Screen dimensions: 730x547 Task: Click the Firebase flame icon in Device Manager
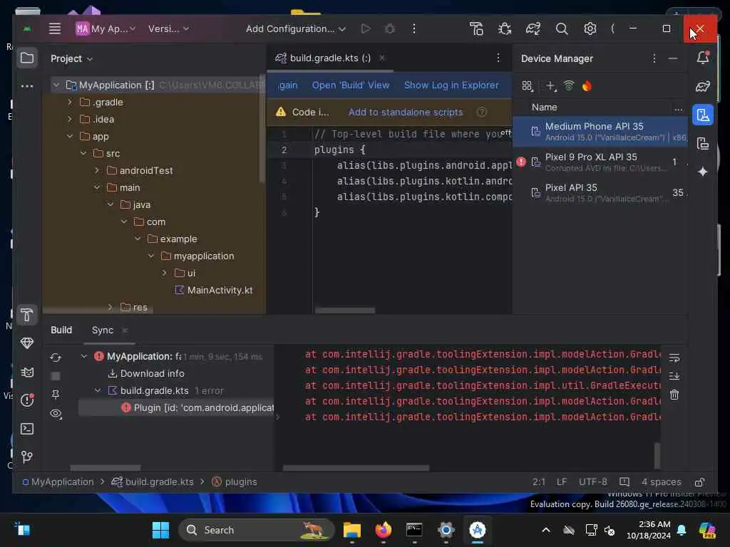point(587,85)
